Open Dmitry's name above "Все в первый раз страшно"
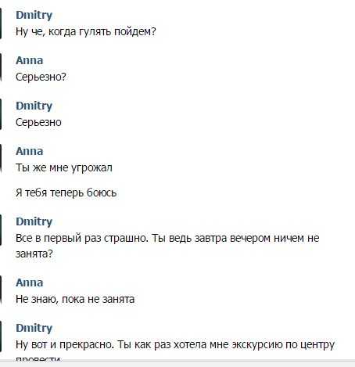 [x=34, y=221]
